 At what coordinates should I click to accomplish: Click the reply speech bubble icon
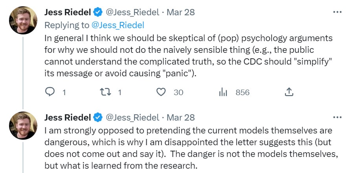[x=50, y=92]
